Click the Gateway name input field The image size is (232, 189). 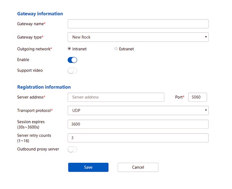click(x=138, y=24)
